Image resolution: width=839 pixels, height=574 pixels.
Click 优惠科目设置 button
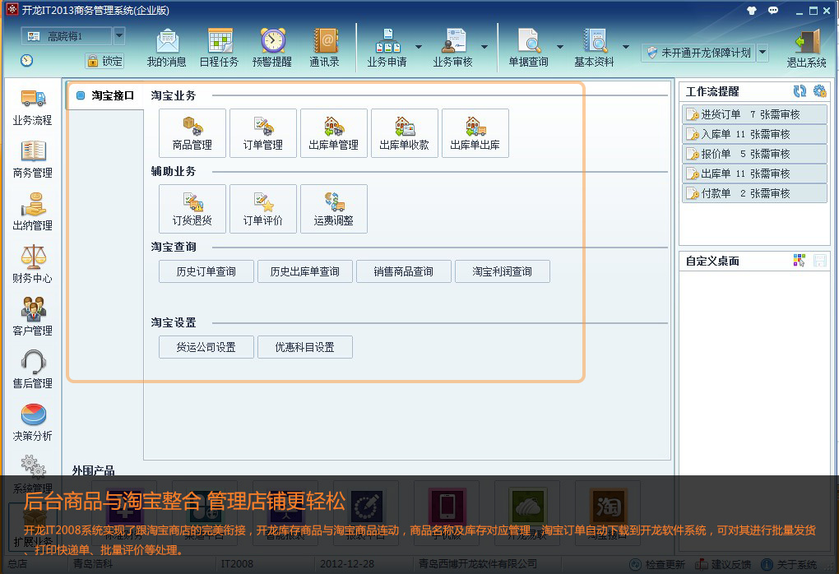click(x=305, y=347)
